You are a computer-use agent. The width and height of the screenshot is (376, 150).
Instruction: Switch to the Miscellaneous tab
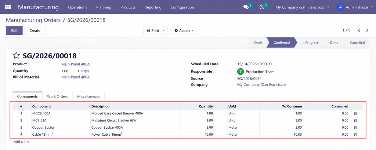coord(88,96)
